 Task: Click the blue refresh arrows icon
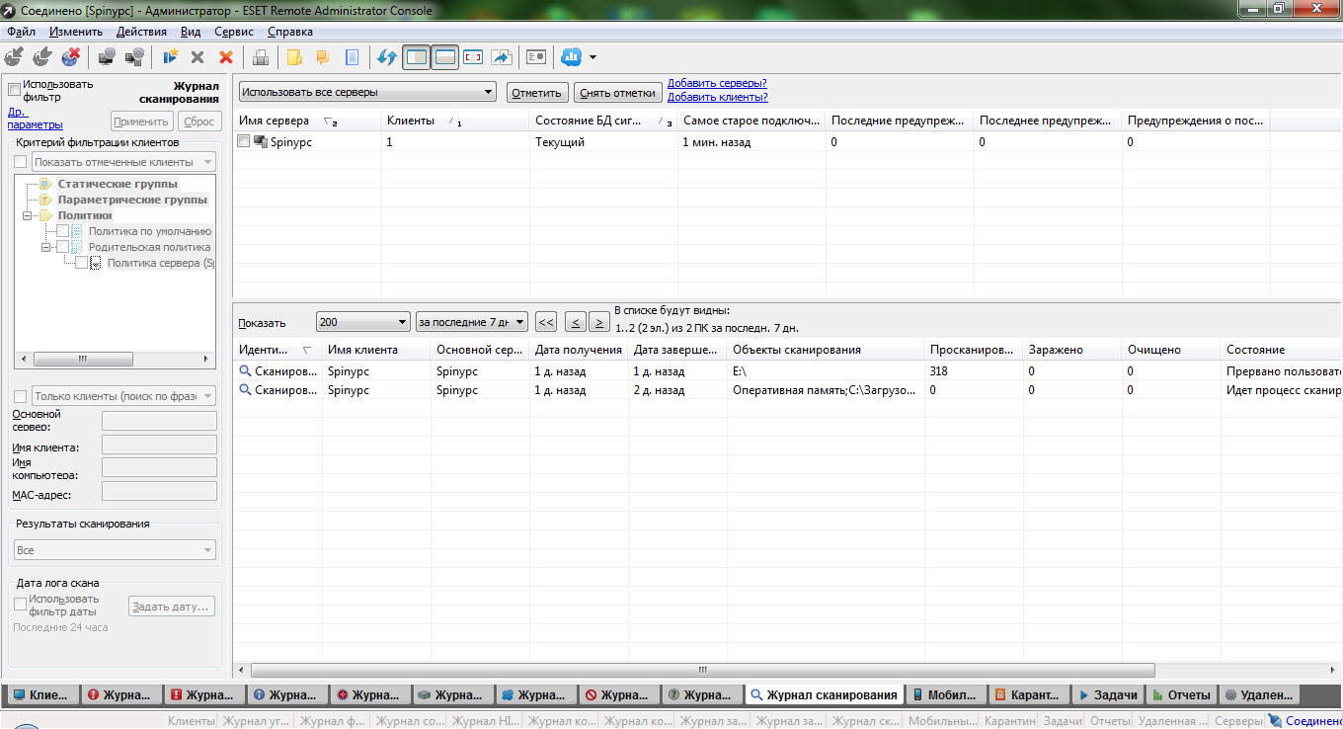pos(387,57)
